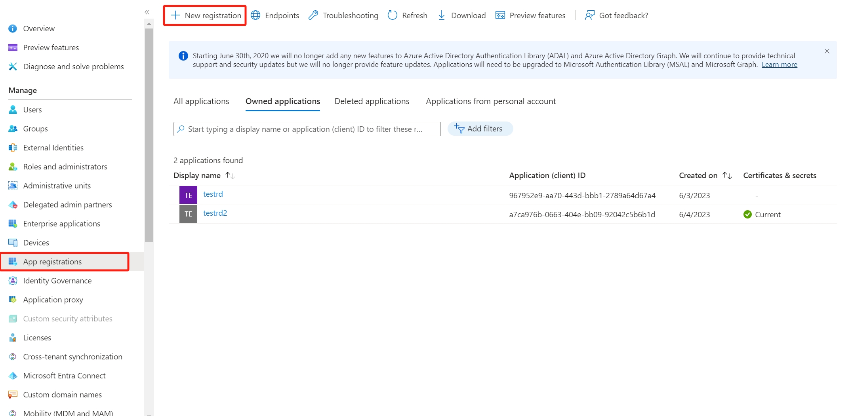Switch to All applications tab
Image resolution: width=852 pixels, height=416 pixels.
pos(201,101)
